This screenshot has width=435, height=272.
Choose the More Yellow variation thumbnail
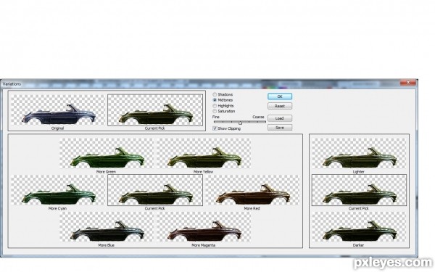[x=203, y=154]
